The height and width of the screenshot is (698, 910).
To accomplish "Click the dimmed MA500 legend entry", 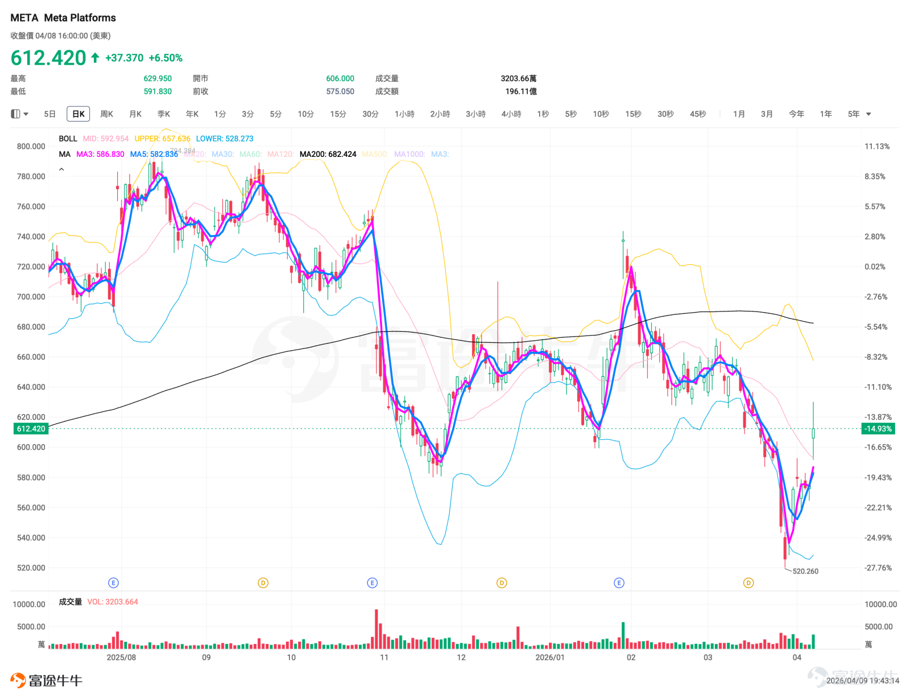I will click(x=375, y=154).
